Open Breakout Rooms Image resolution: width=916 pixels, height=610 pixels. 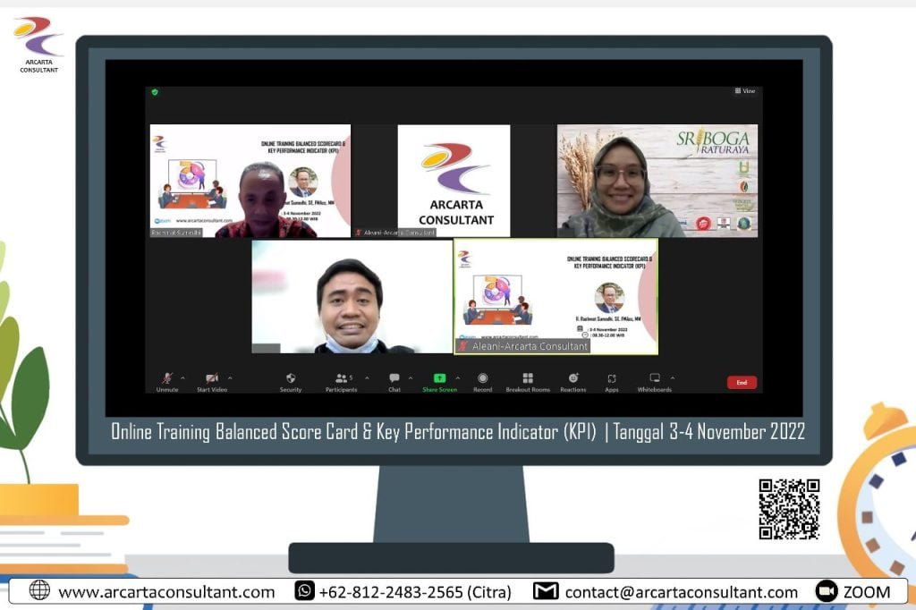pyautogui.click(x=528, y=379)
